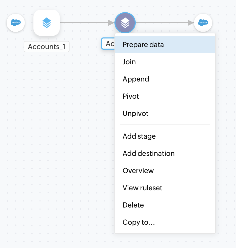
Task: Select the connector arrow into Salesforce destination
Action: point(165,23)
